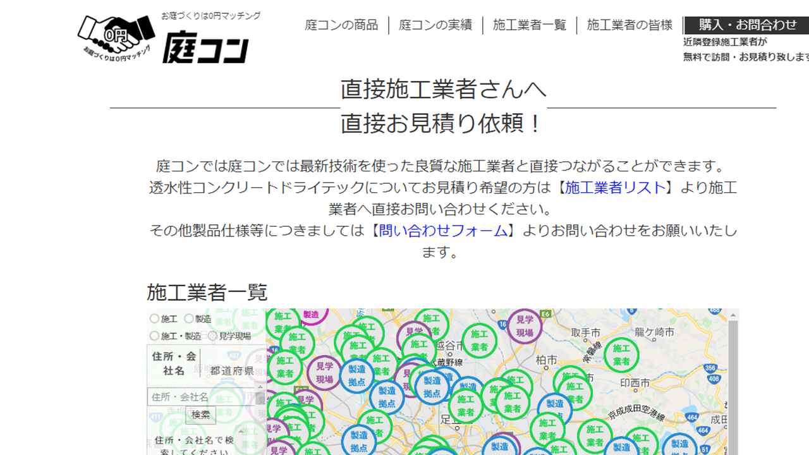Select the 施工・製造 radio button
The image size is (809, 455).
155,336
